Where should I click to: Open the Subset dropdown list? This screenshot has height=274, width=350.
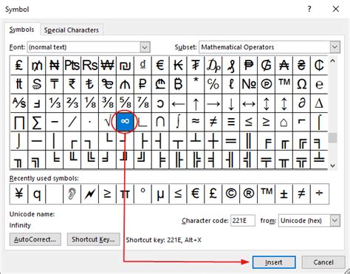(334, 47)
